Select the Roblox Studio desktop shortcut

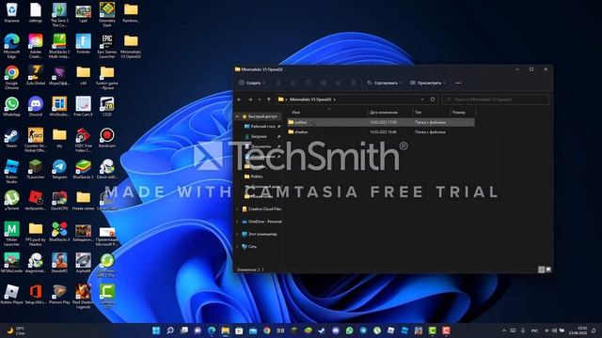point(11,171)
